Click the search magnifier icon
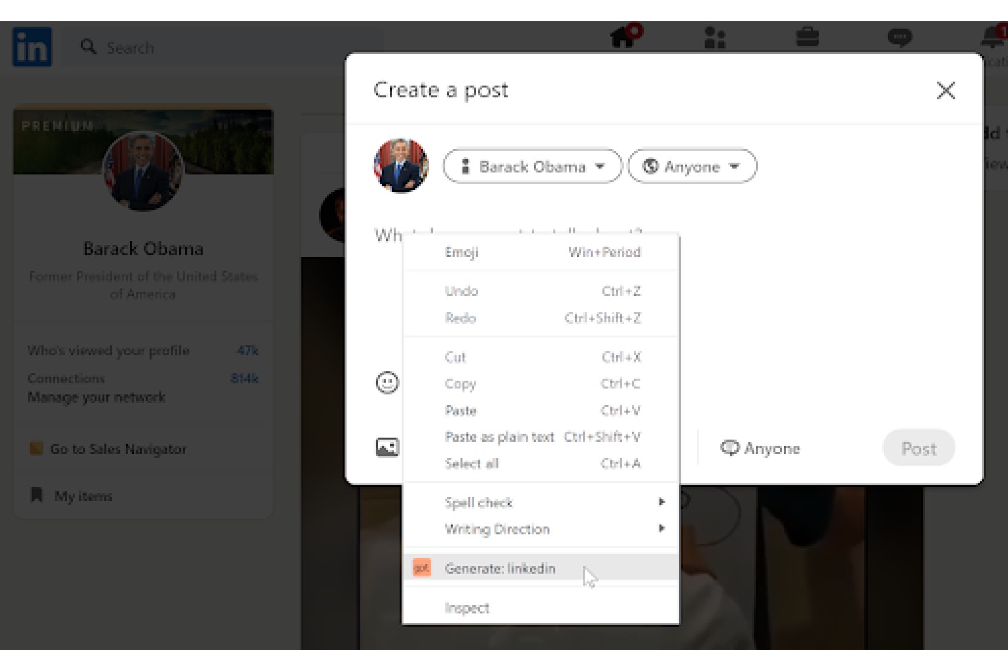Viewport: 1008px width, 672px height. click(87, 47)
